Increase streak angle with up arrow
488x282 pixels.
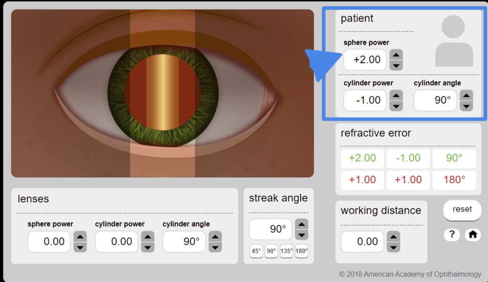[x=302, y=224]
